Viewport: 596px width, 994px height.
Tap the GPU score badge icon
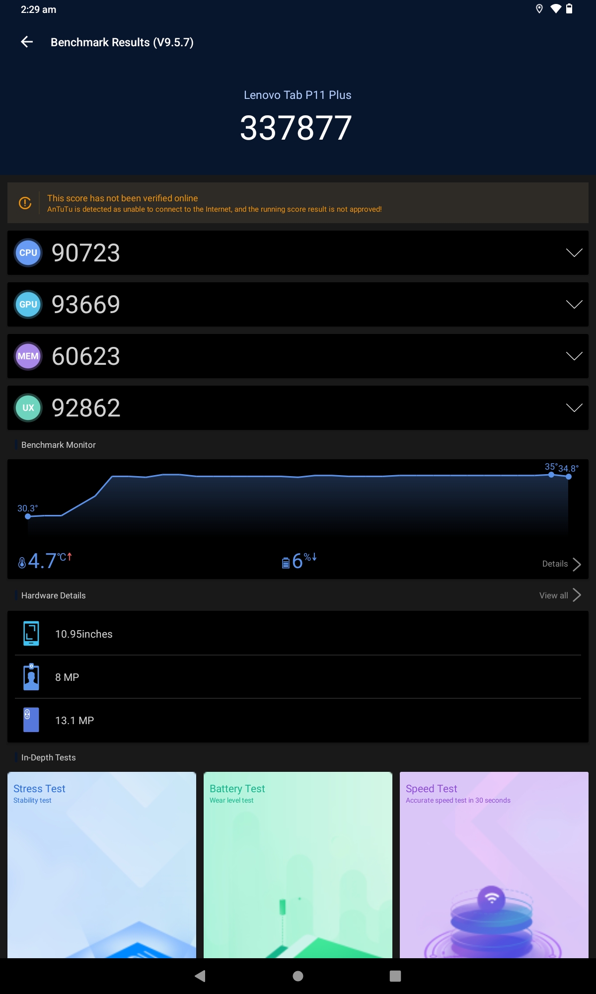coord(28,305)
